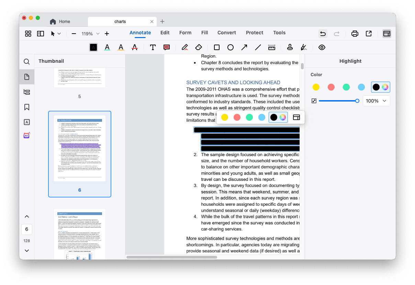Open the cursor selection mode dropdown
The width and height of the screenshot is (415, 285).
[x=59, y=34]
